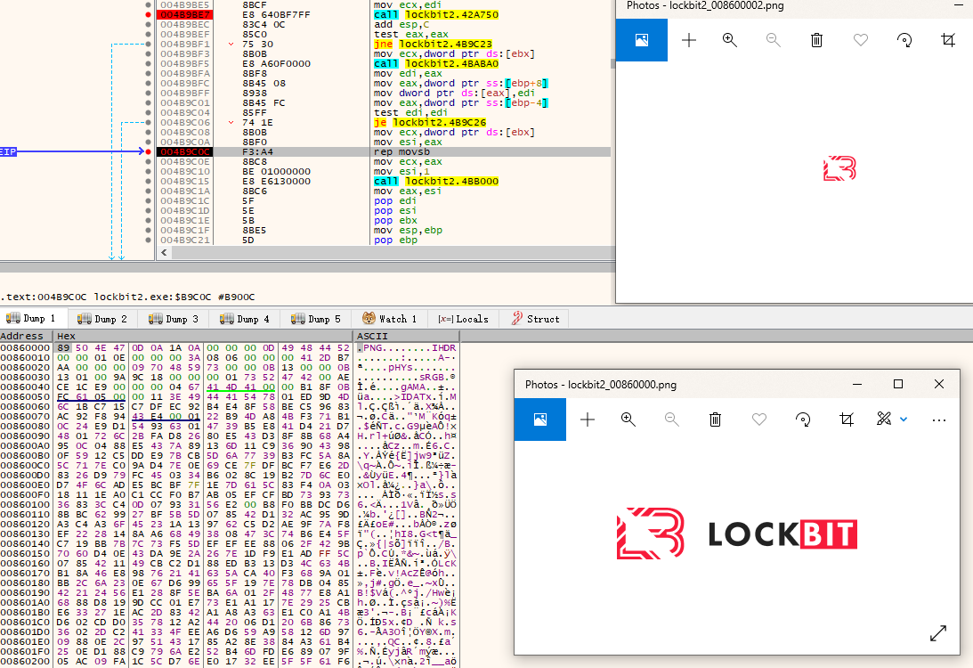The width and height of the screenshot is (973, 668).
Task: Open the three-dot See more menu
Action: click(939, 420)
